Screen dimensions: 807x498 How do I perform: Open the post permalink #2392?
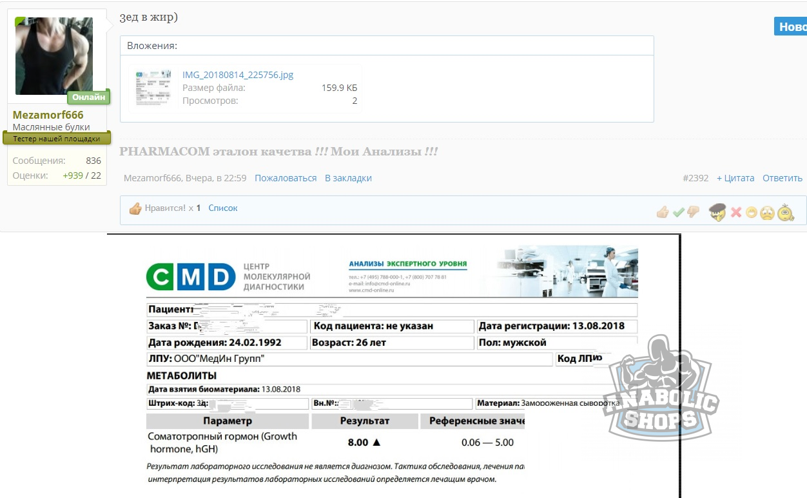coord(695,178)
